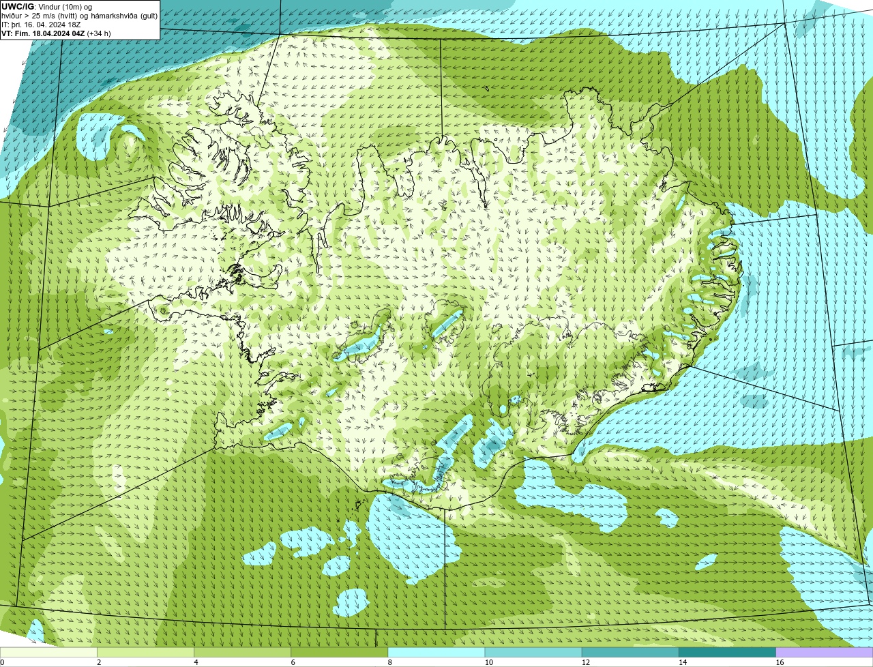873x667 pixels.
Task: Choose the 12–14 m/s teal legend swatch
Action: (x=630, y=652)
